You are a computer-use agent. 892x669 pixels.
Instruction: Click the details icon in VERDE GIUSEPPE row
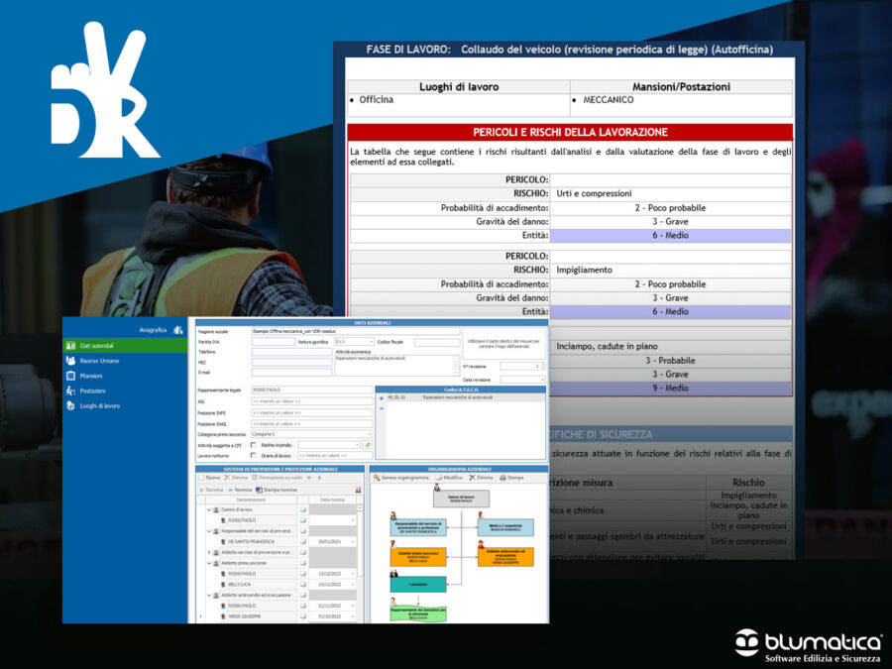tap(302, 616)
